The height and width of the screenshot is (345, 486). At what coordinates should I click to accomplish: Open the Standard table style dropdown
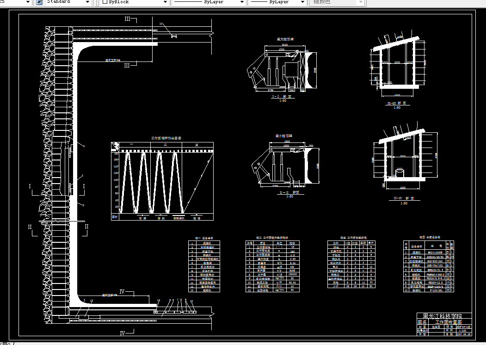[87, 2]
